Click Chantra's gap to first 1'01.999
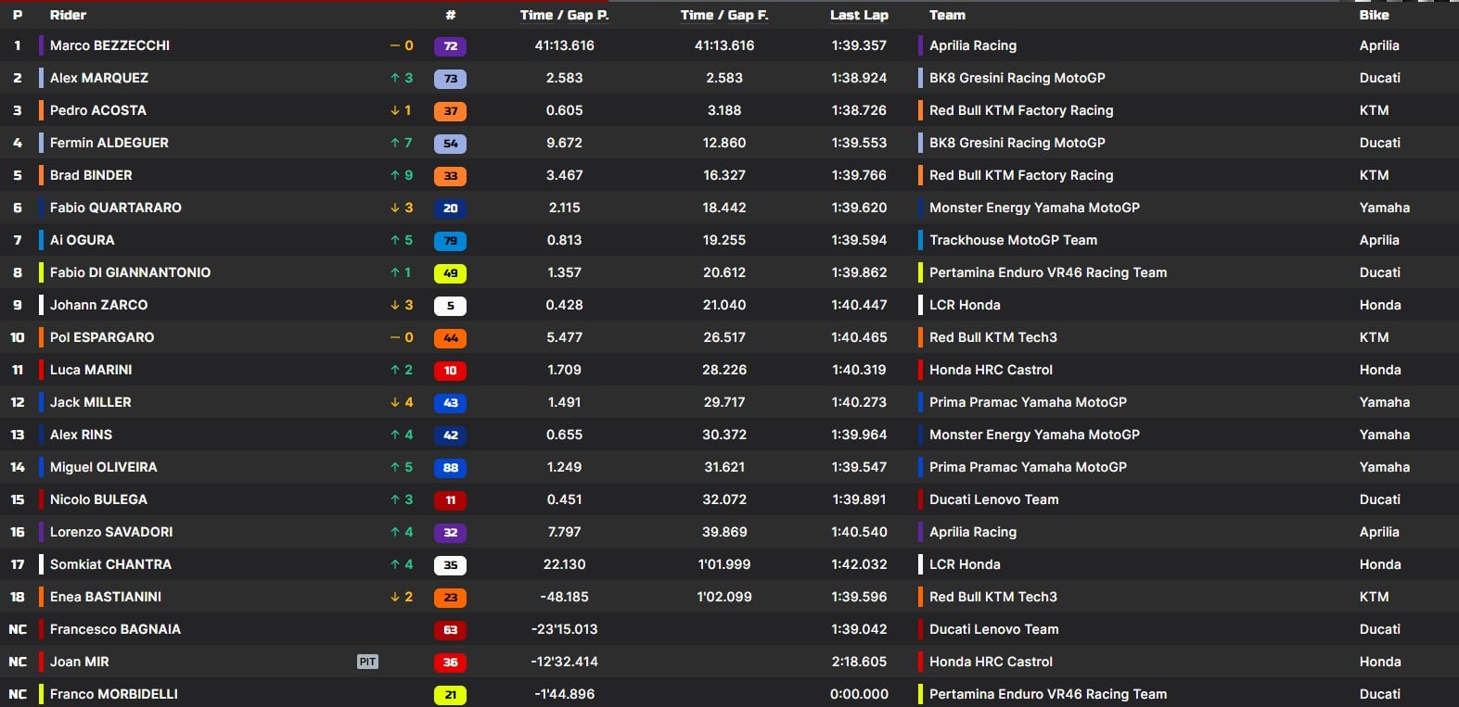Screen dimensions: 1459x707 pos(724,564)
